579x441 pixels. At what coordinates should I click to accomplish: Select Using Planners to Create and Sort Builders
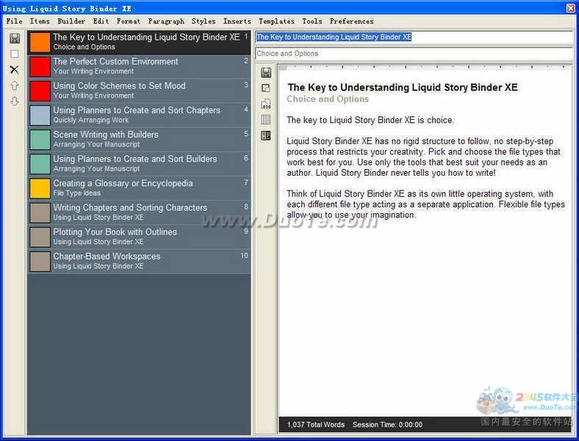pos(139,164)
